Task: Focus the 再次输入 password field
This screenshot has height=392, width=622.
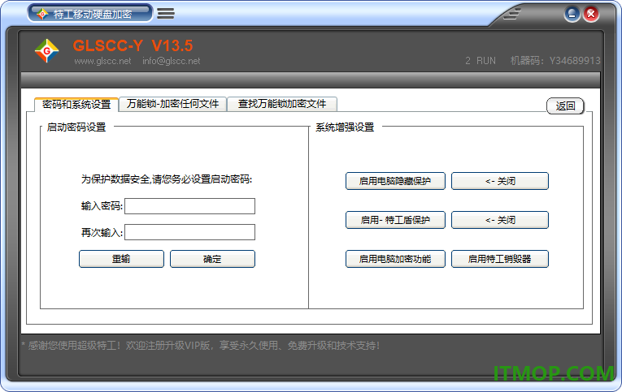Action: 189,232
